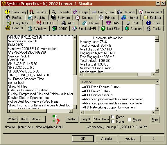Click the Recycle bin icon
This screenshot has height=145, width=167.
pos(9,23)
